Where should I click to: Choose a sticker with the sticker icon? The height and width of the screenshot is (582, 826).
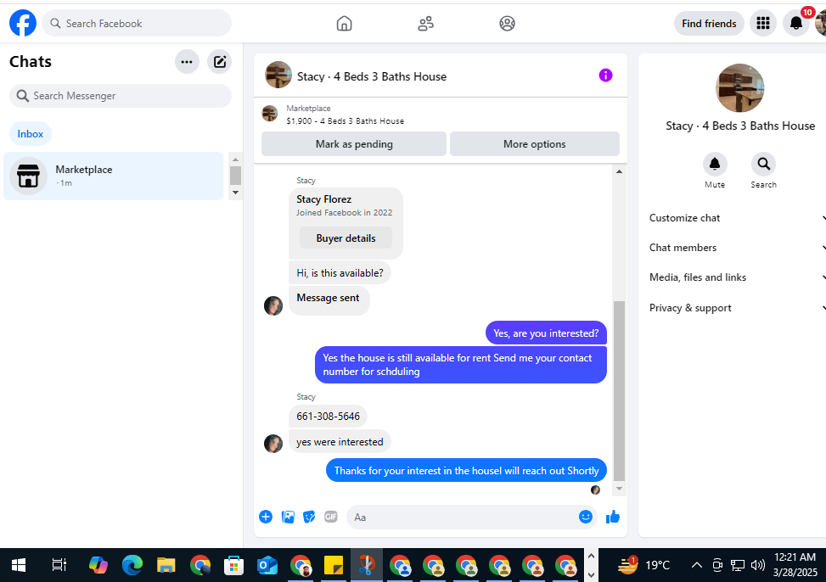(309, 517)
